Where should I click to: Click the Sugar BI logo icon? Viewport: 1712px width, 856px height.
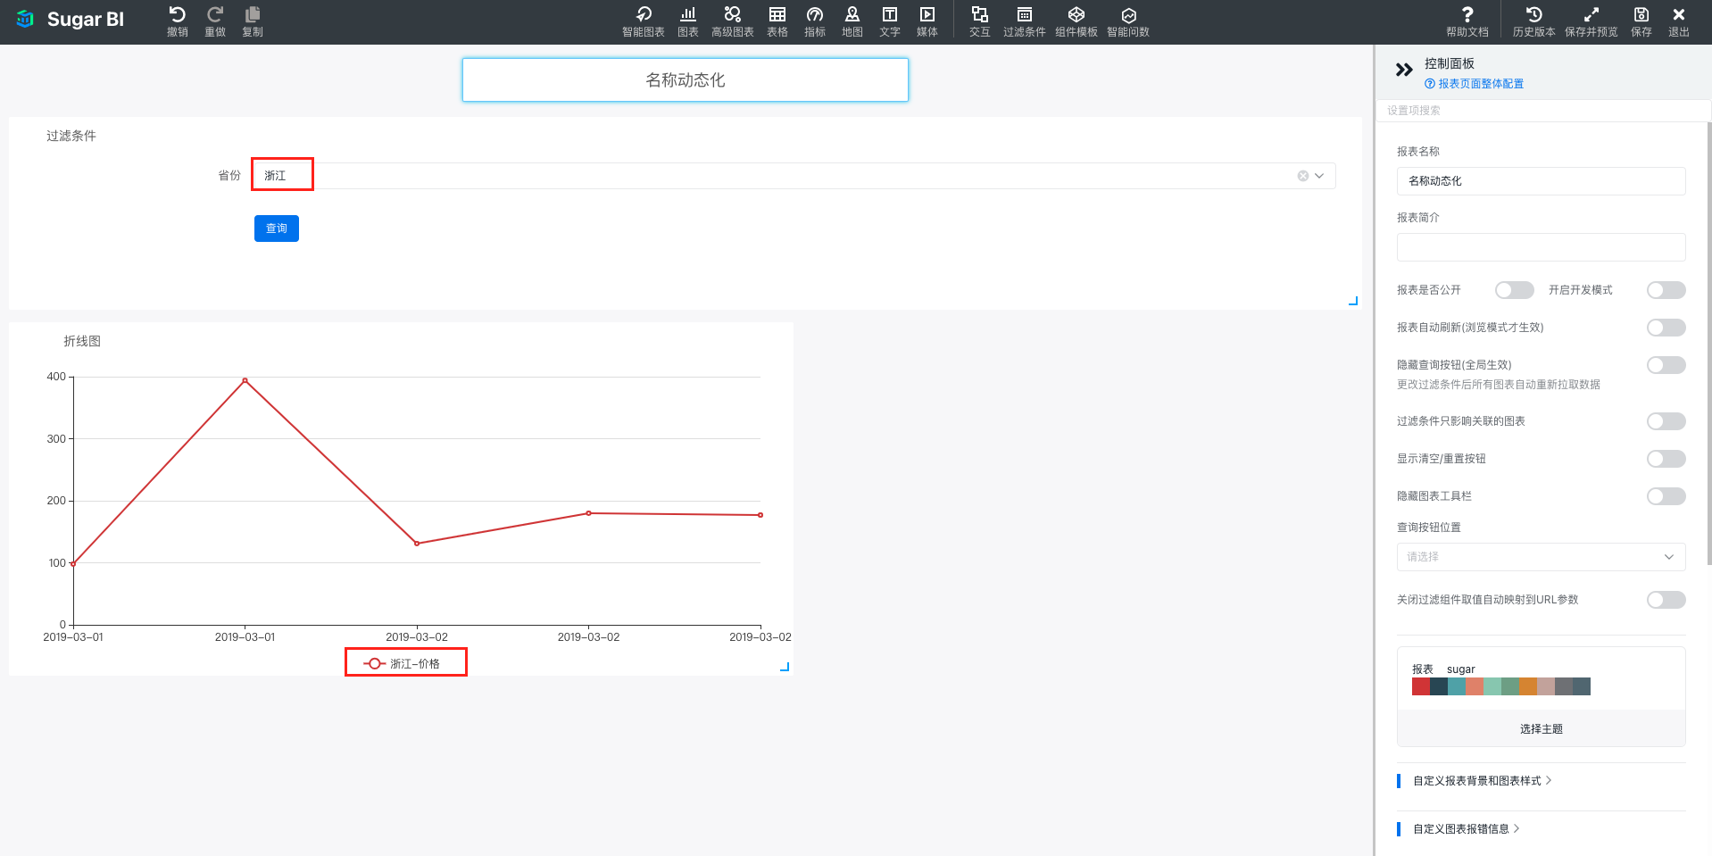click(25, 20)
